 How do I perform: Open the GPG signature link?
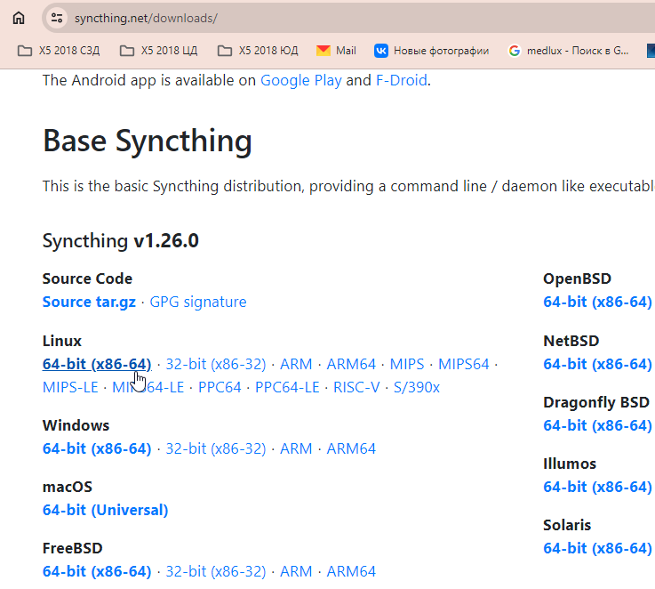198,302
